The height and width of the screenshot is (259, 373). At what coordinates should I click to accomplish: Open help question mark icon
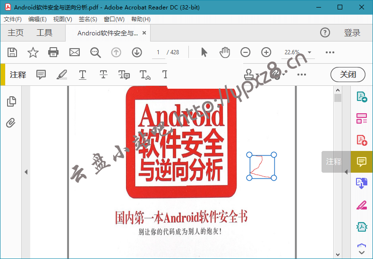[x=325, y=33]
